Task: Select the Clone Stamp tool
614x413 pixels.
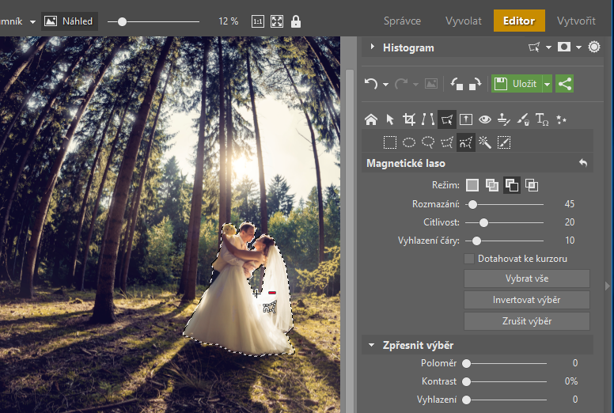Action: 504,119
